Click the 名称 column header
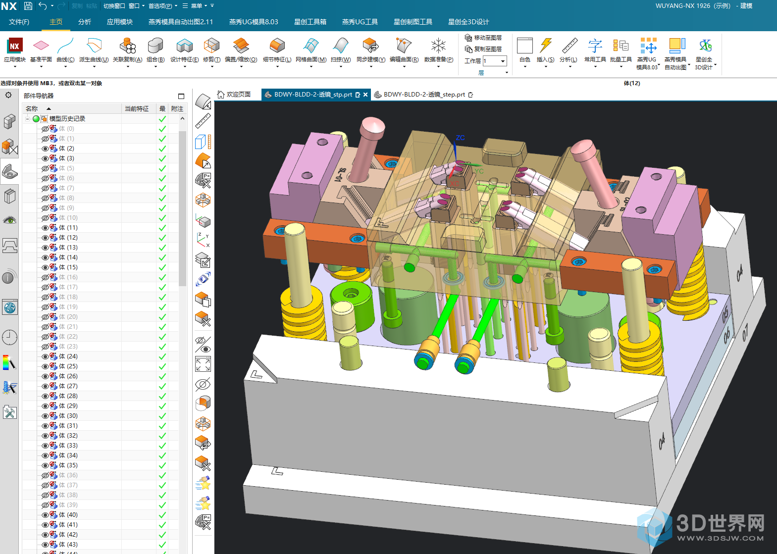 coord(72,108)
